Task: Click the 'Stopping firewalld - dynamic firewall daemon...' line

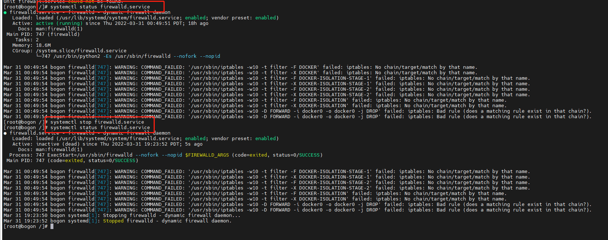Action: tap(122, 215)
